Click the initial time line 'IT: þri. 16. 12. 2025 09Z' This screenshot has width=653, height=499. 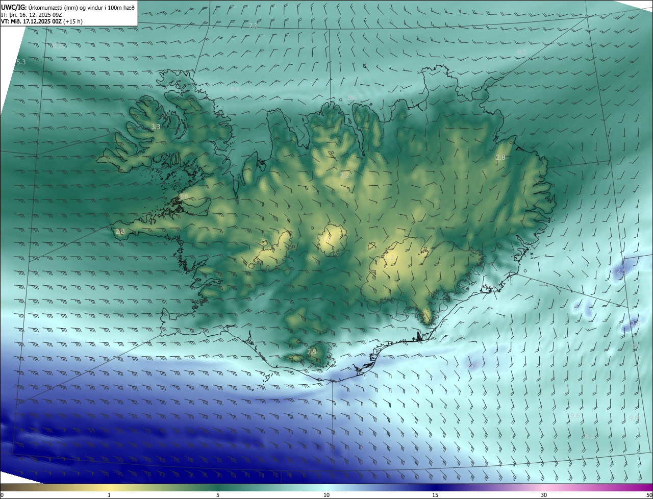tap(32, 15)
